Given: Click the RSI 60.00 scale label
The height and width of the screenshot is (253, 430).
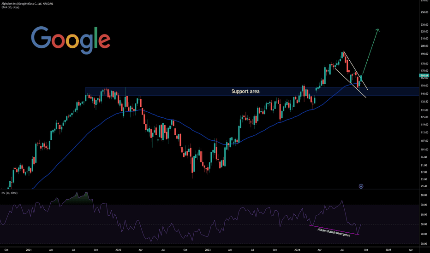Looking at the screenshot, I should point(424,215).
